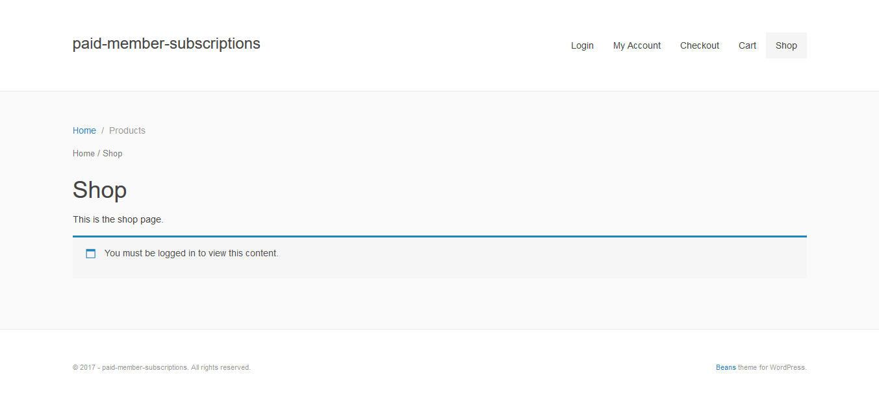The width and height of the screenshot is (879, 412).
Task: Open the Checkout page from navigation
Action: tap(699, 45)
